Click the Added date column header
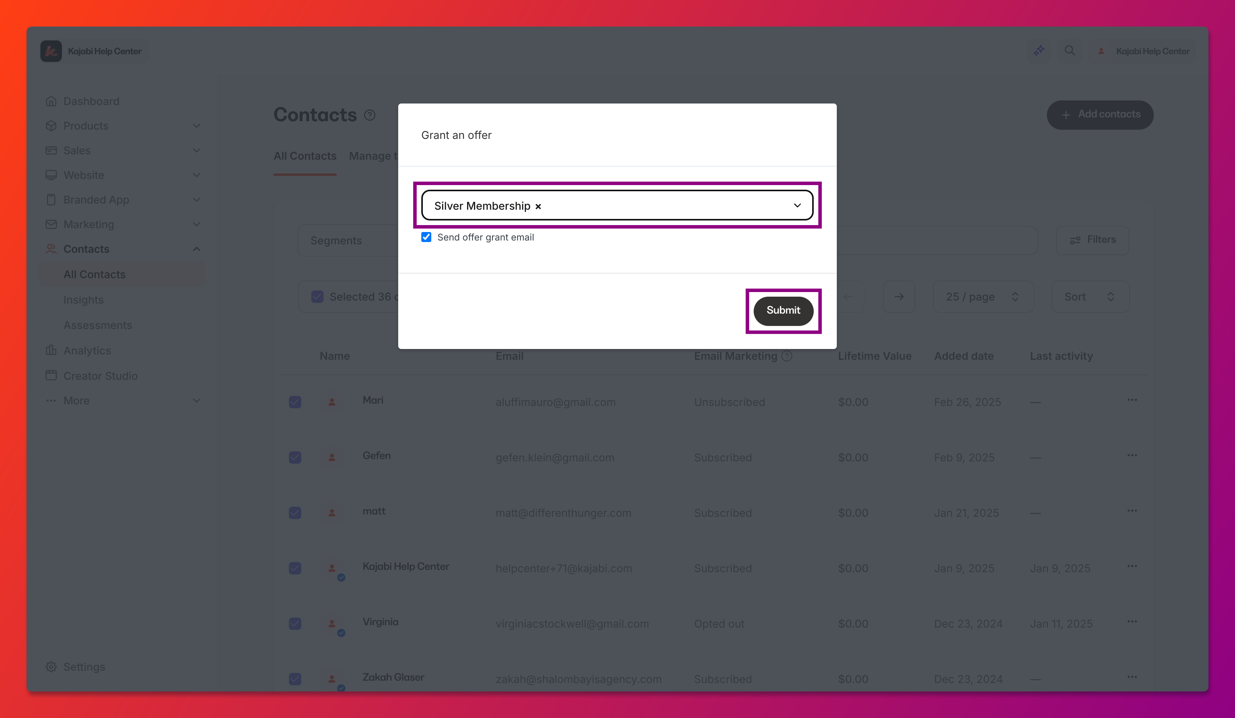This screenshot has width=1235, height=718. (x=963, y=356)
